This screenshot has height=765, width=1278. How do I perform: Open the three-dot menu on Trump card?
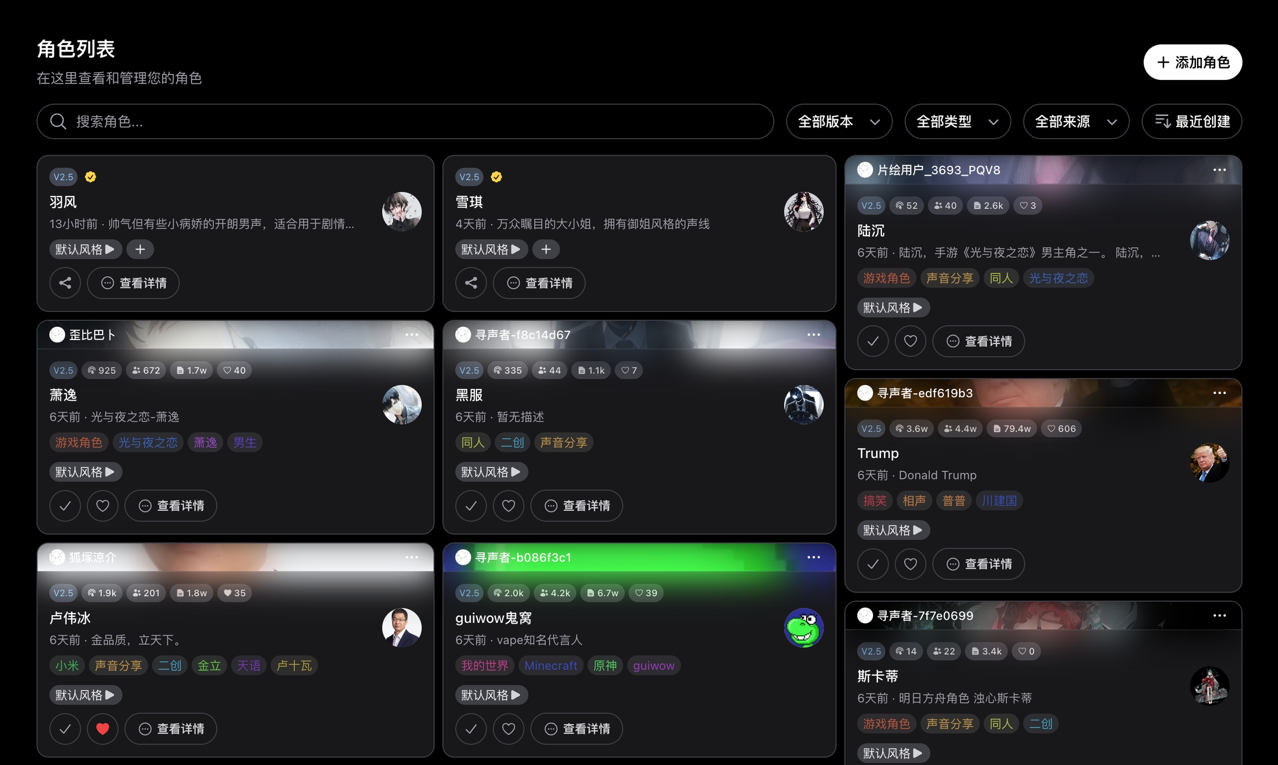1219,393
